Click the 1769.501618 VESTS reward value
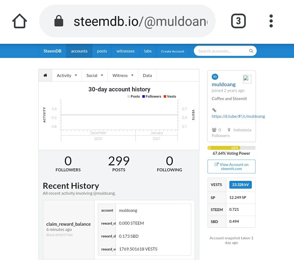This screenshot has height=260, width=294. (x=138, y=249)
